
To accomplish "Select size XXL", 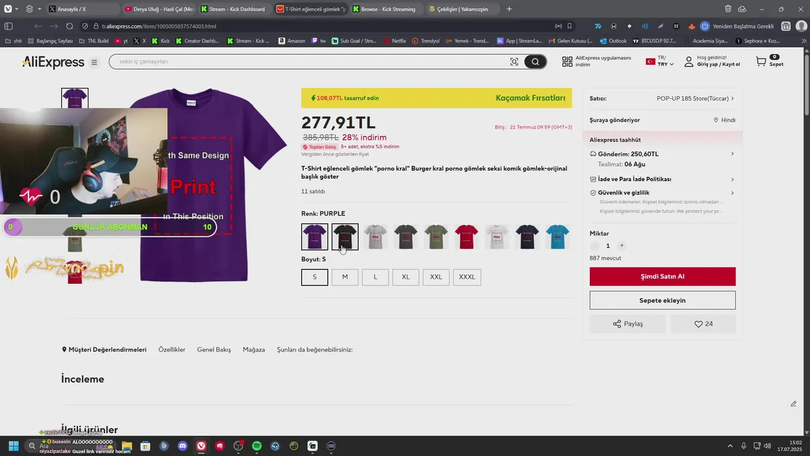I will click(x=436, y=277).
